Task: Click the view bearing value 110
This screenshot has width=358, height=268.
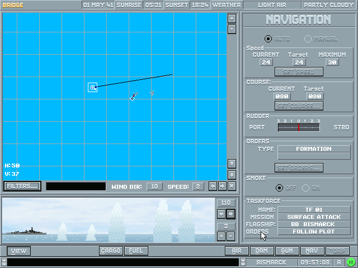Action: pyautogui.click(x=226, y=203)
